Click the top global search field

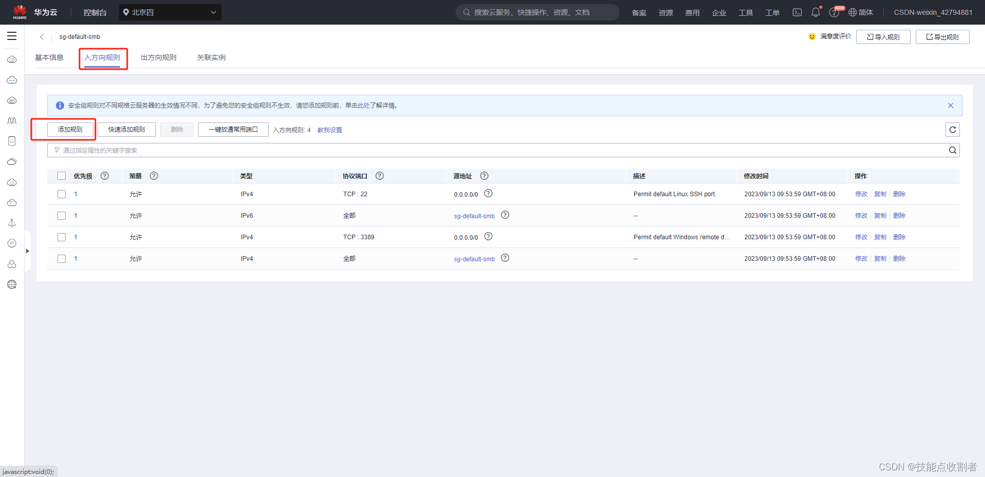pyautogui.click(x=538, y=12)
